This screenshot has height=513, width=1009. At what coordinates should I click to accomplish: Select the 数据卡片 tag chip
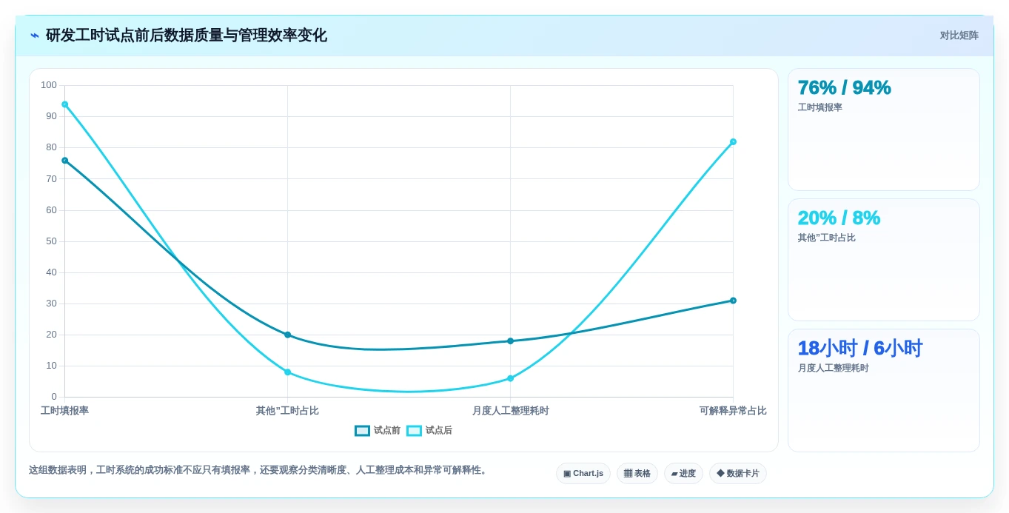tap(738, 473)
